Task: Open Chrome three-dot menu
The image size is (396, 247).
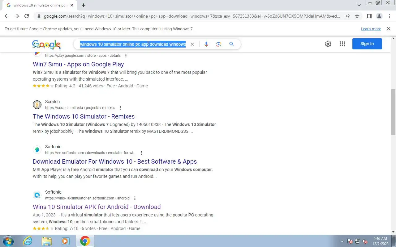Action: click(x=389, y=16)
